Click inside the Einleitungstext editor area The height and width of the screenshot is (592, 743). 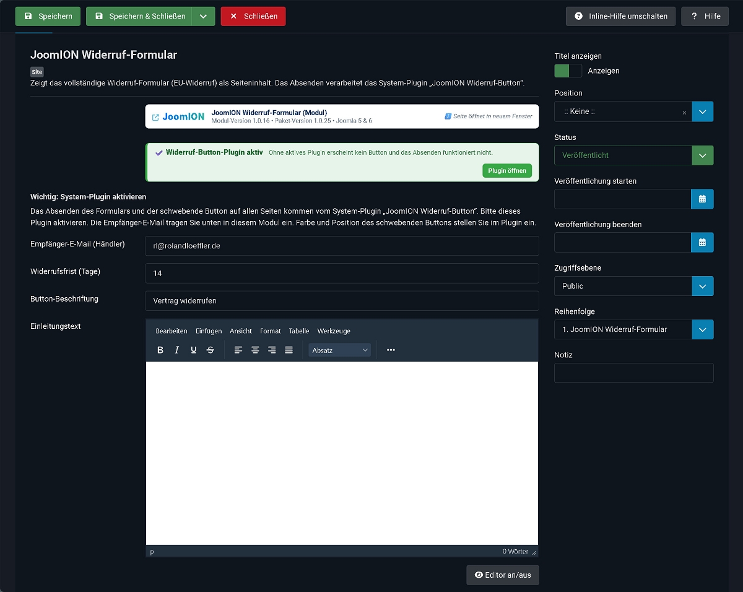click(342, 453)
